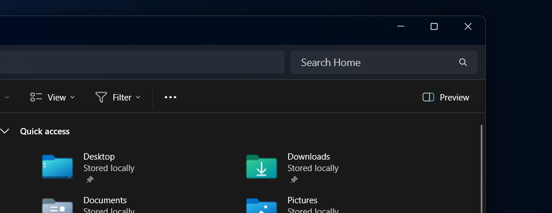Select the Documents folder icon
The image size is (552, 213).
(57, 206)
